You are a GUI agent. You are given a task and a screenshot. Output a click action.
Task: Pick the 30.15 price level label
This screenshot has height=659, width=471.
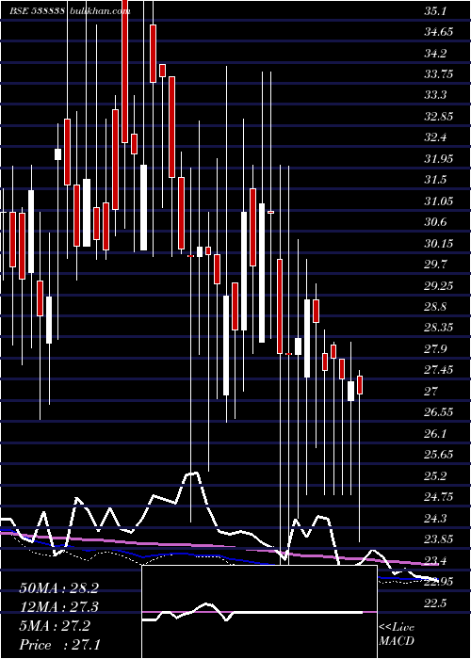(439, 243)
